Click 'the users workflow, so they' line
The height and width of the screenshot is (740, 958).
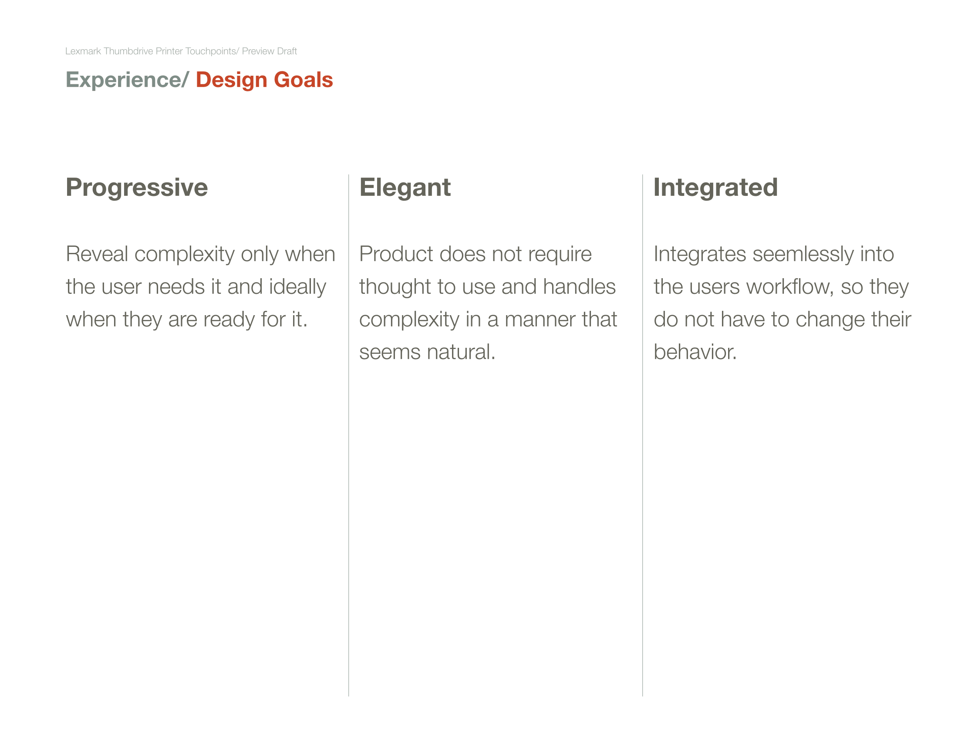pyautogui.click(x=781, y=287)
